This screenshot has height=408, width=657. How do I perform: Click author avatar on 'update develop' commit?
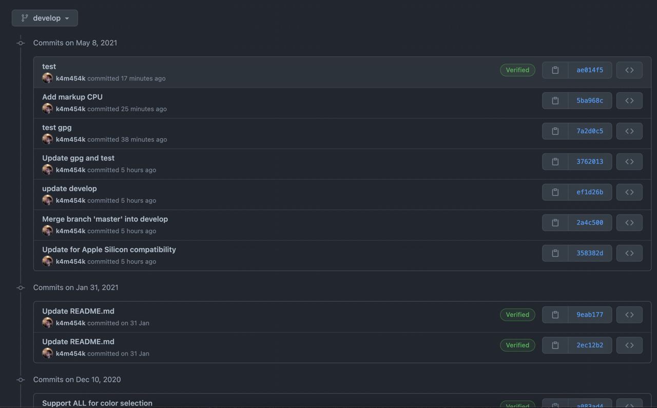[x=47, y=200]
